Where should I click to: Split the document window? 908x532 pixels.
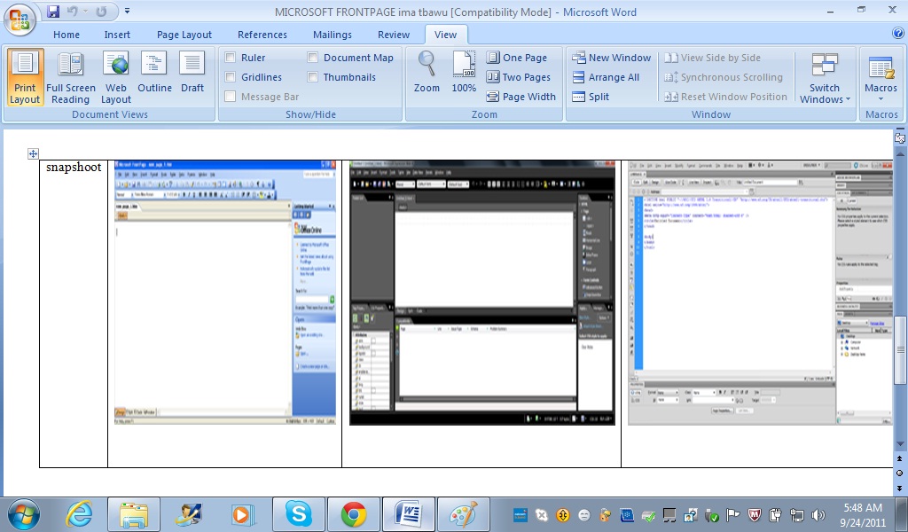pos(591,97)
